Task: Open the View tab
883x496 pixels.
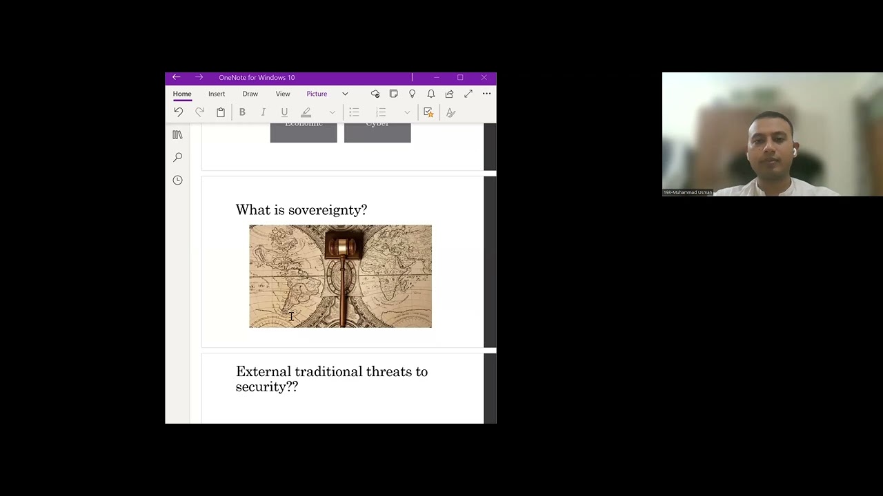Action: [283, 94]
